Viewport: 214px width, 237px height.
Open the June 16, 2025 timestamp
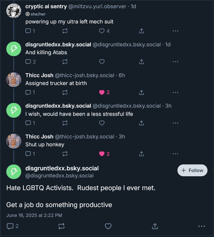pyautogui.click(x=34, y=215)
